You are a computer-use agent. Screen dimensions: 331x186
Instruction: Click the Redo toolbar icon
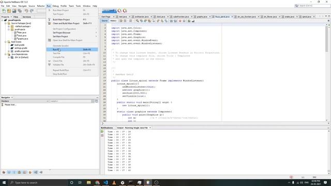32,11
